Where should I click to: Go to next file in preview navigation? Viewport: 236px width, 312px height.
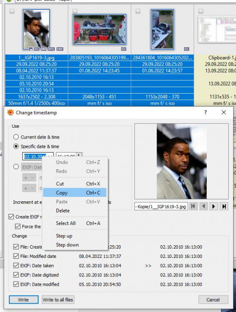214,206
